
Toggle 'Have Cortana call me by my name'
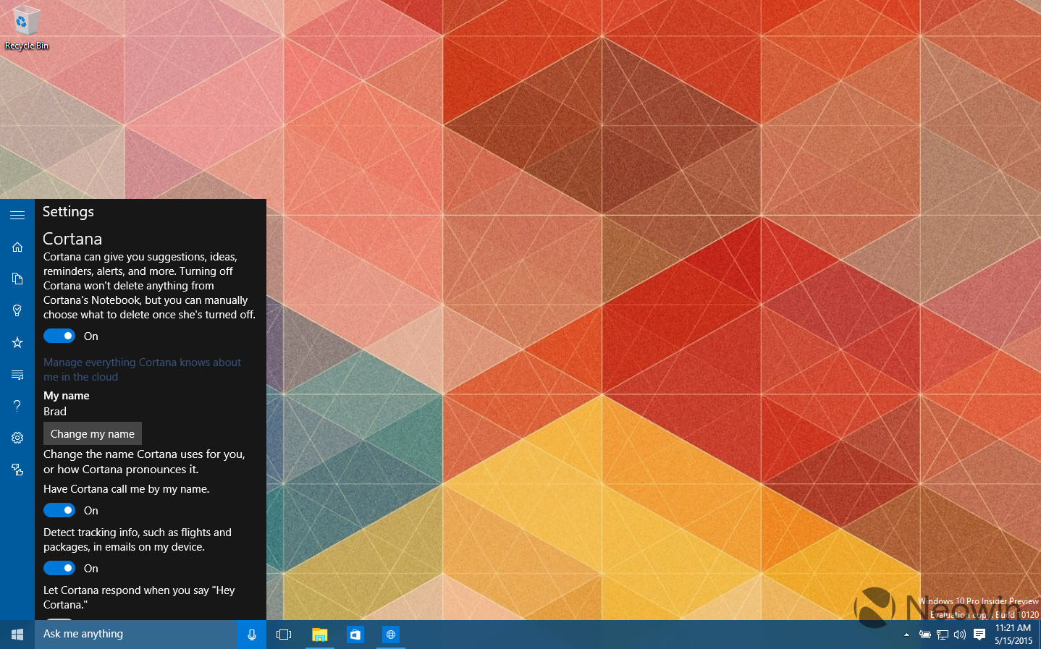(x=59, y=510)
